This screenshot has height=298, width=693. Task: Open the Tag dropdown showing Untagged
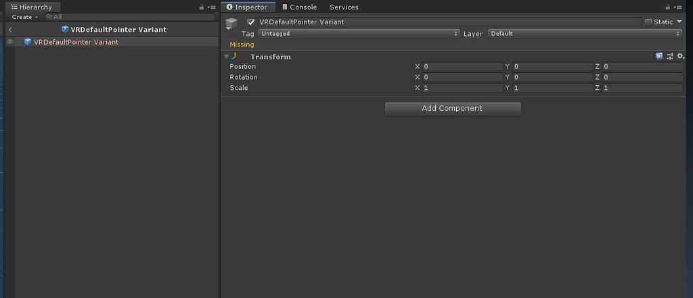click(359, 34)
